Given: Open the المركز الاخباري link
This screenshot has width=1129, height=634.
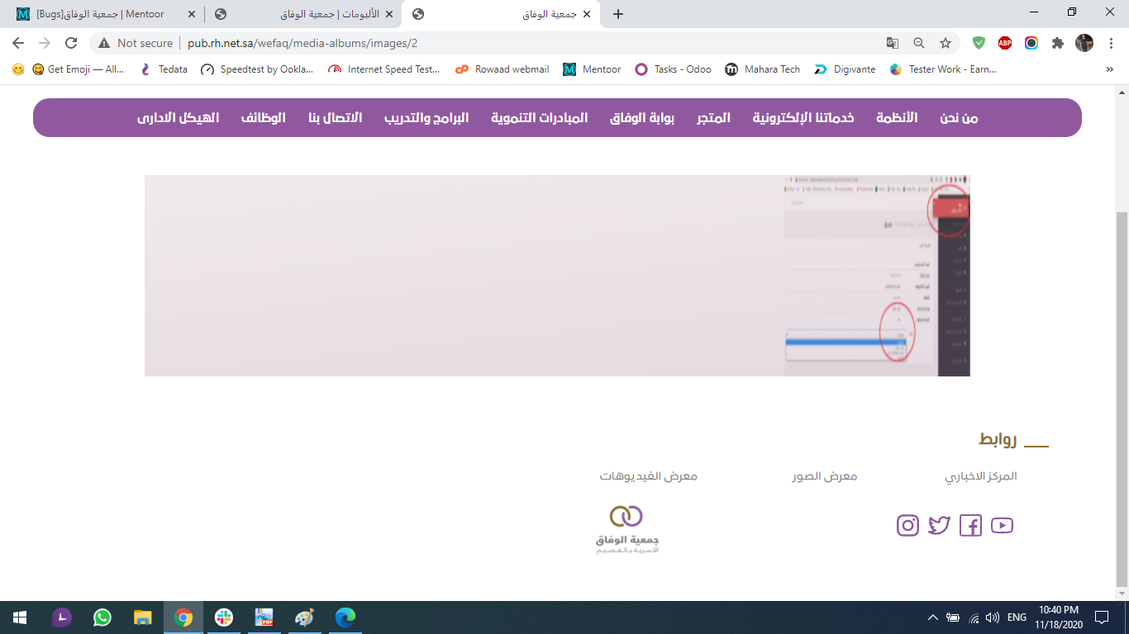Looking at the screenshot, I should tap(980, 476).
